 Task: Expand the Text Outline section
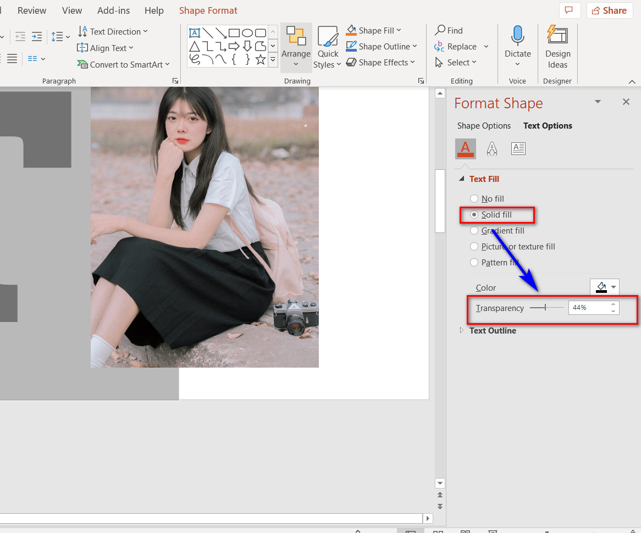[x=462, y=330]
